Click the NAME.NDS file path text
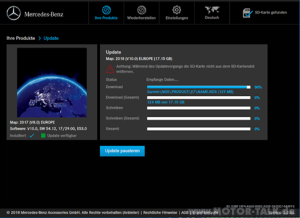 [x=190, y=92]
